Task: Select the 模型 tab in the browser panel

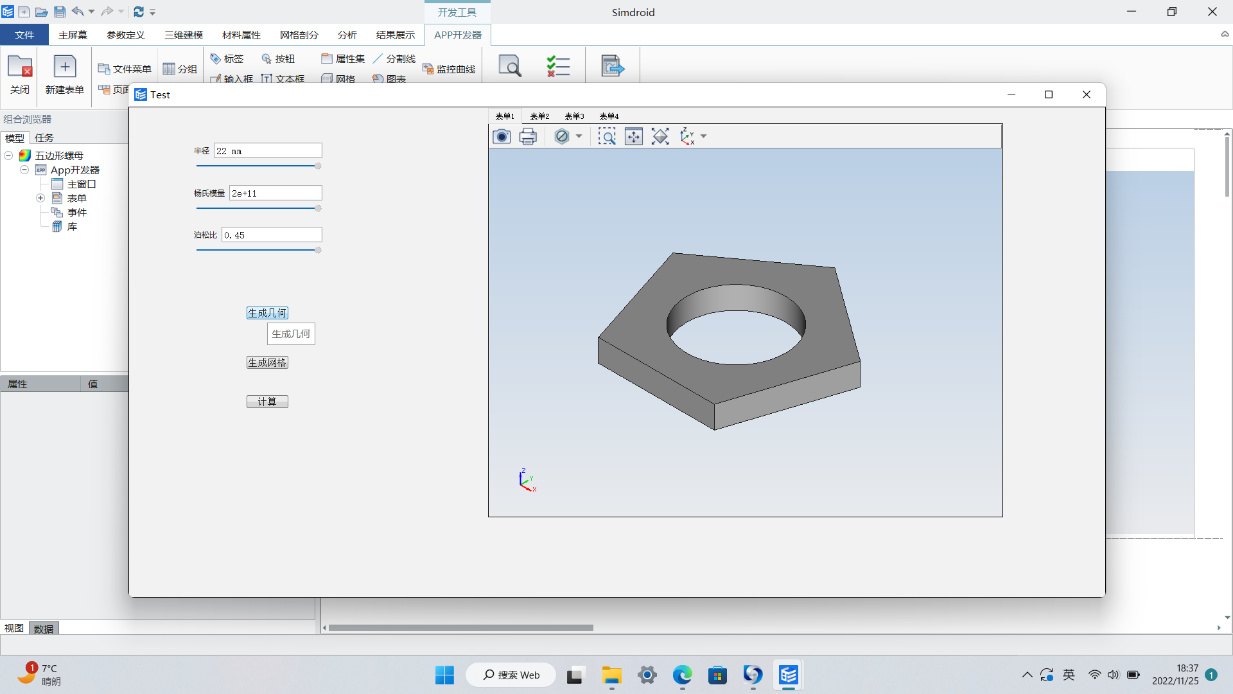Action: (x=15, y=138)
